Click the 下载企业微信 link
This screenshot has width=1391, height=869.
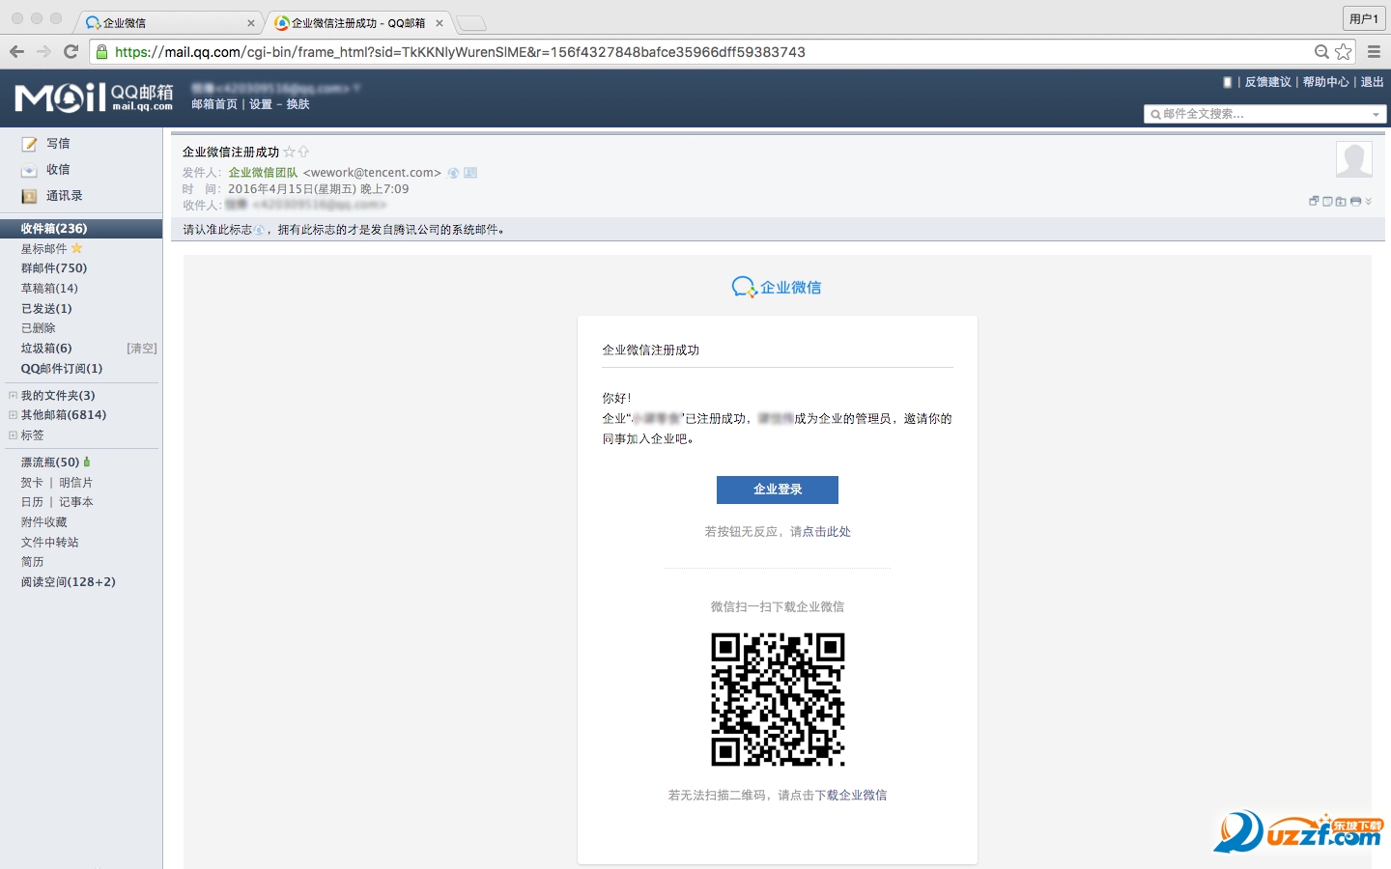tap(851, 796)
